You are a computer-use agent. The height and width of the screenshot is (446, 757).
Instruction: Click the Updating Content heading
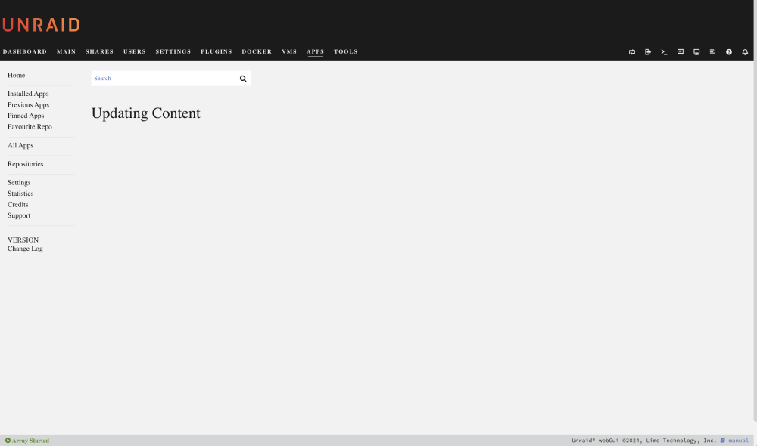click(x=145, y=113)
